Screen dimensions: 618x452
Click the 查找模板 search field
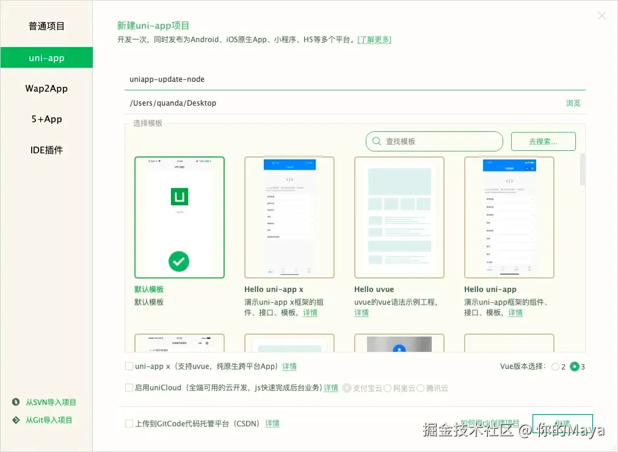434,141
